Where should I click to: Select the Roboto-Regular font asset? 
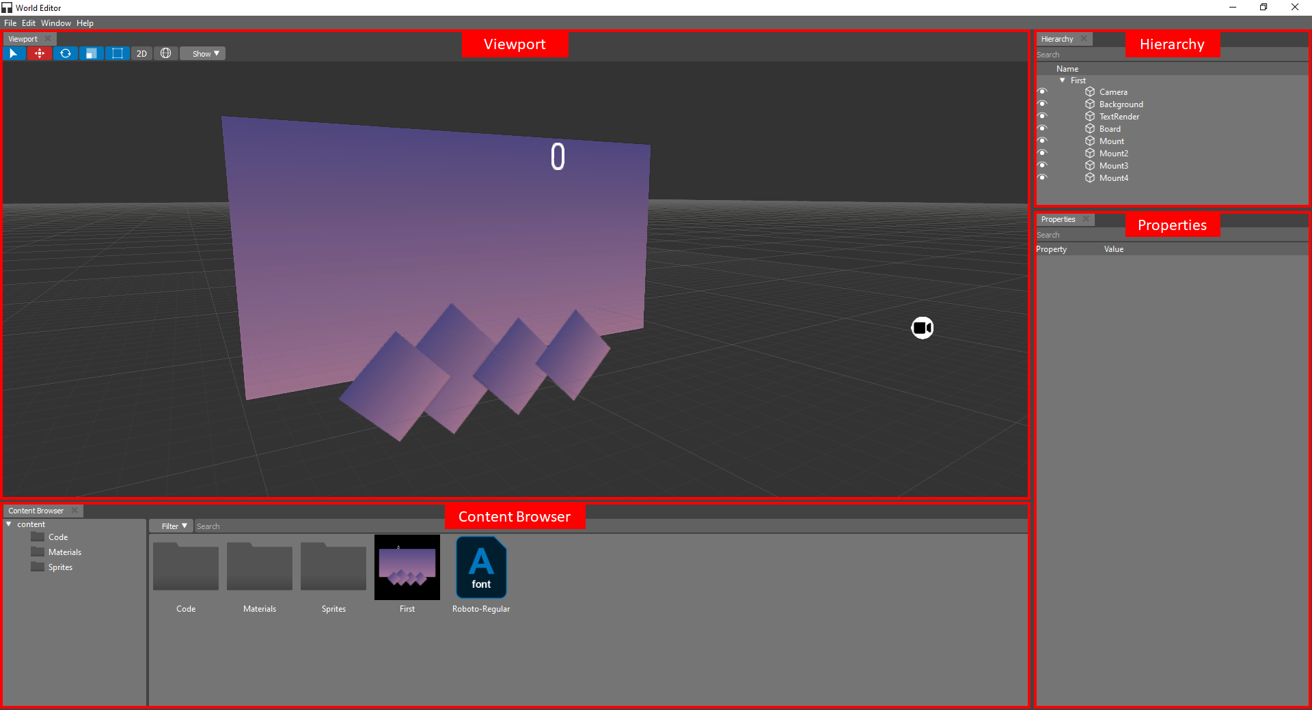click(x=481, y=568)
